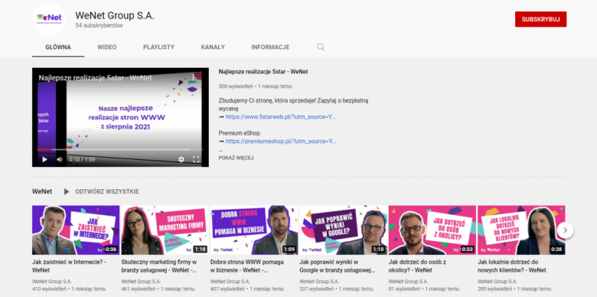The height and width of the screenshot is (297, 597).
Task: Open thumbnail Dobra strona WWW pomaga w biznesie
Action: (254, 230)
